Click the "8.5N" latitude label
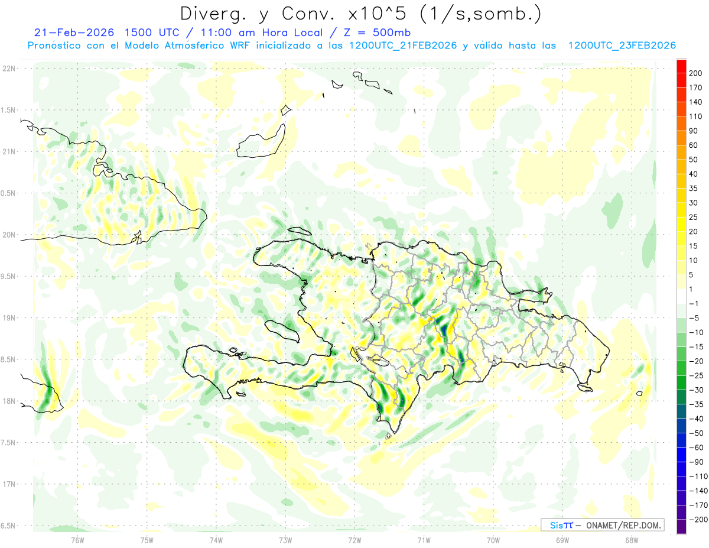The image size is (709, 548). point(8,359)
